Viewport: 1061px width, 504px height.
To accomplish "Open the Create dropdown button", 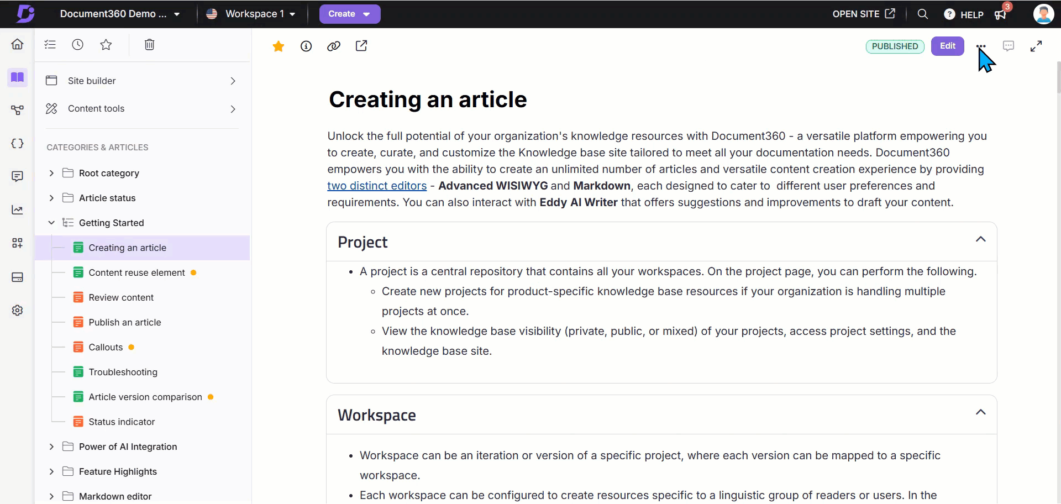I will tap(350, 14).
